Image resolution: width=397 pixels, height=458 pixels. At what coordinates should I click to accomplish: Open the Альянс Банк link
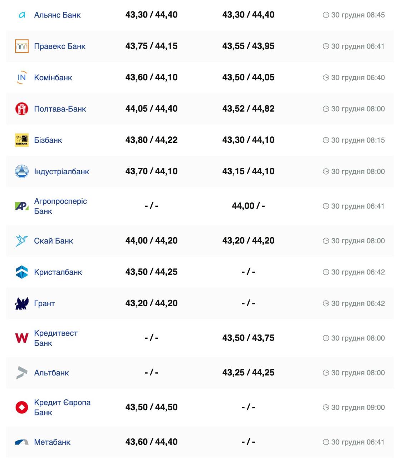point(57,15)
